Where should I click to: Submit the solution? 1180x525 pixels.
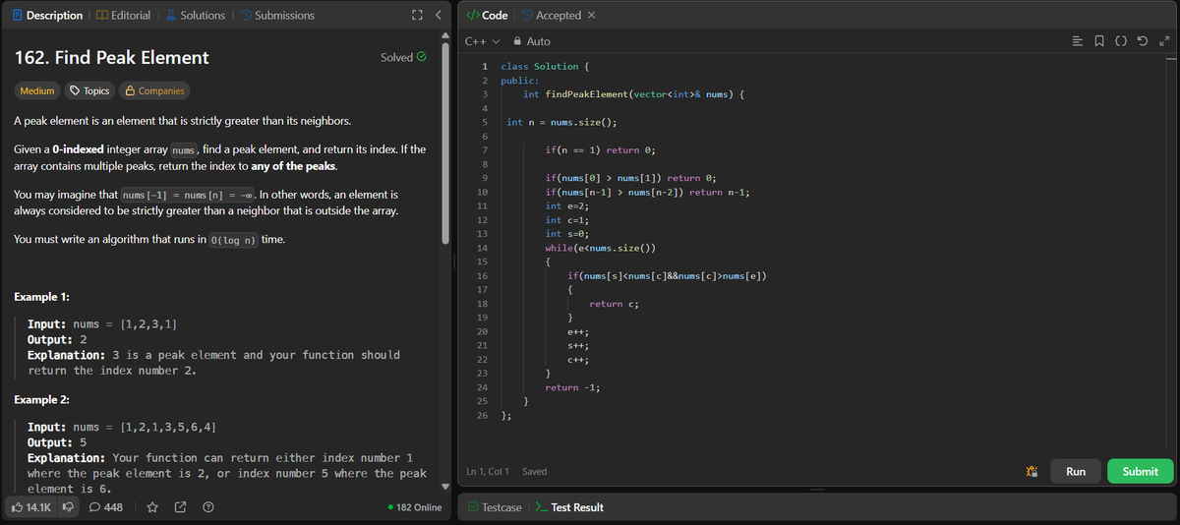click(x=1140, y=471)
